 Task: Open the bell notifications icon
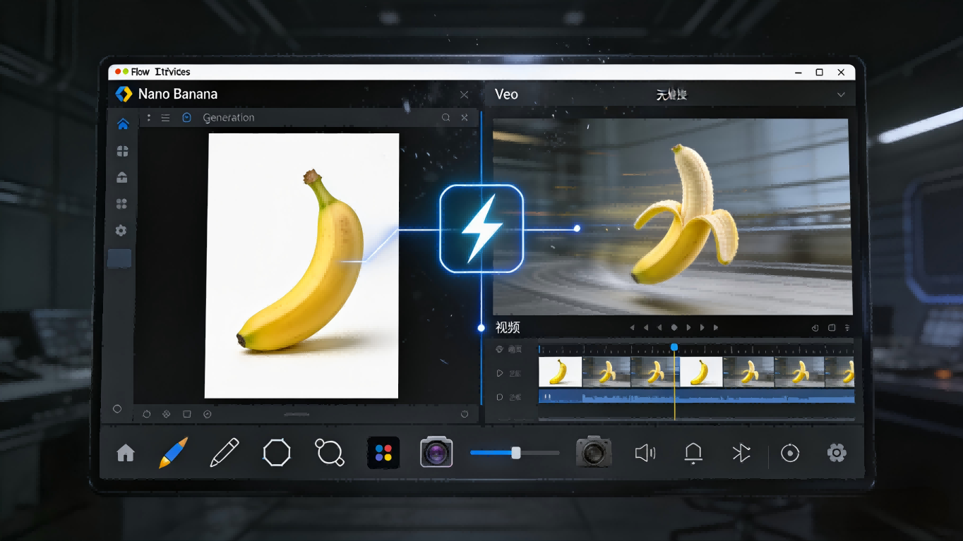pos(693,453)
